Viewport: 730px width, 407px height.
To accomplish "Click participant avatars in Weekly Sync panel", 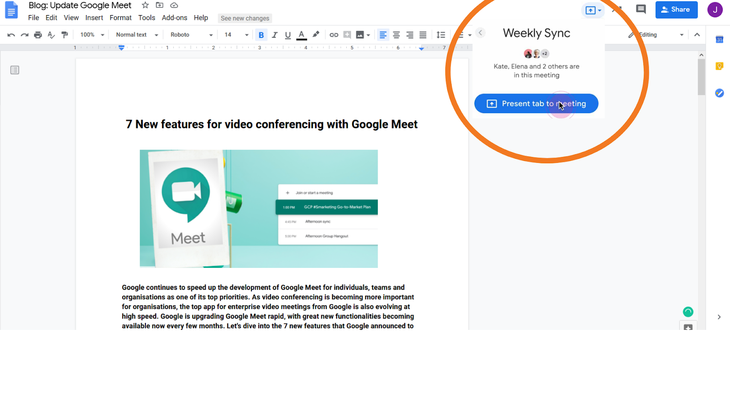I will [x=537, y=54].
